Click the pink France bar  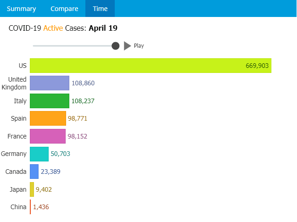point(48,136)
